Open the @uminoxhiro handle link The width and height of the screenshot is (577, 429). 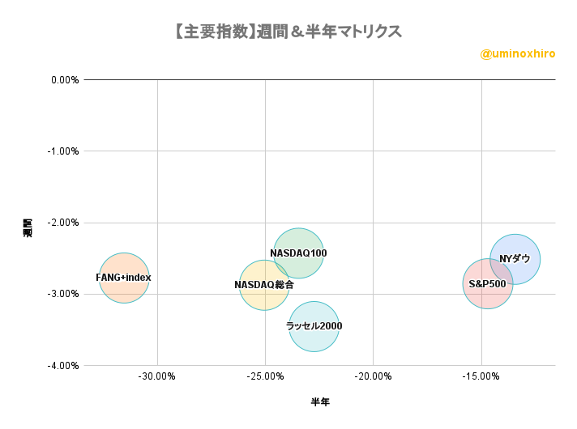click(517, 54)
